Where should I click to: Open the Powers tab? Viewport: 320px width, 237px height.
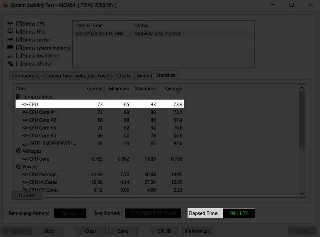click(105, 76)
